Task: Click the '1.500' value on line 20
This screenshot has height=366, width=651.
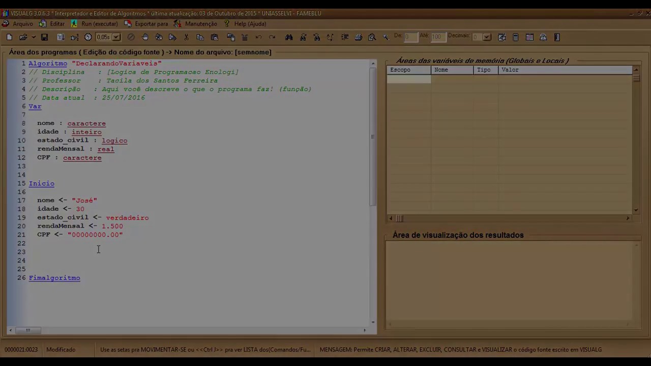Action: pos(112,226)
